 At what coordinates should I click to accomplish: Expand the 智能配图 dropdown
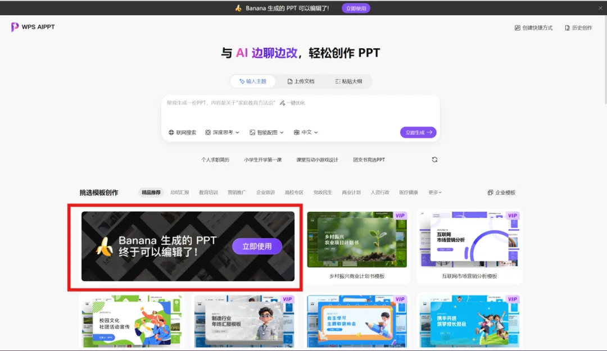[x=266, y=133]
